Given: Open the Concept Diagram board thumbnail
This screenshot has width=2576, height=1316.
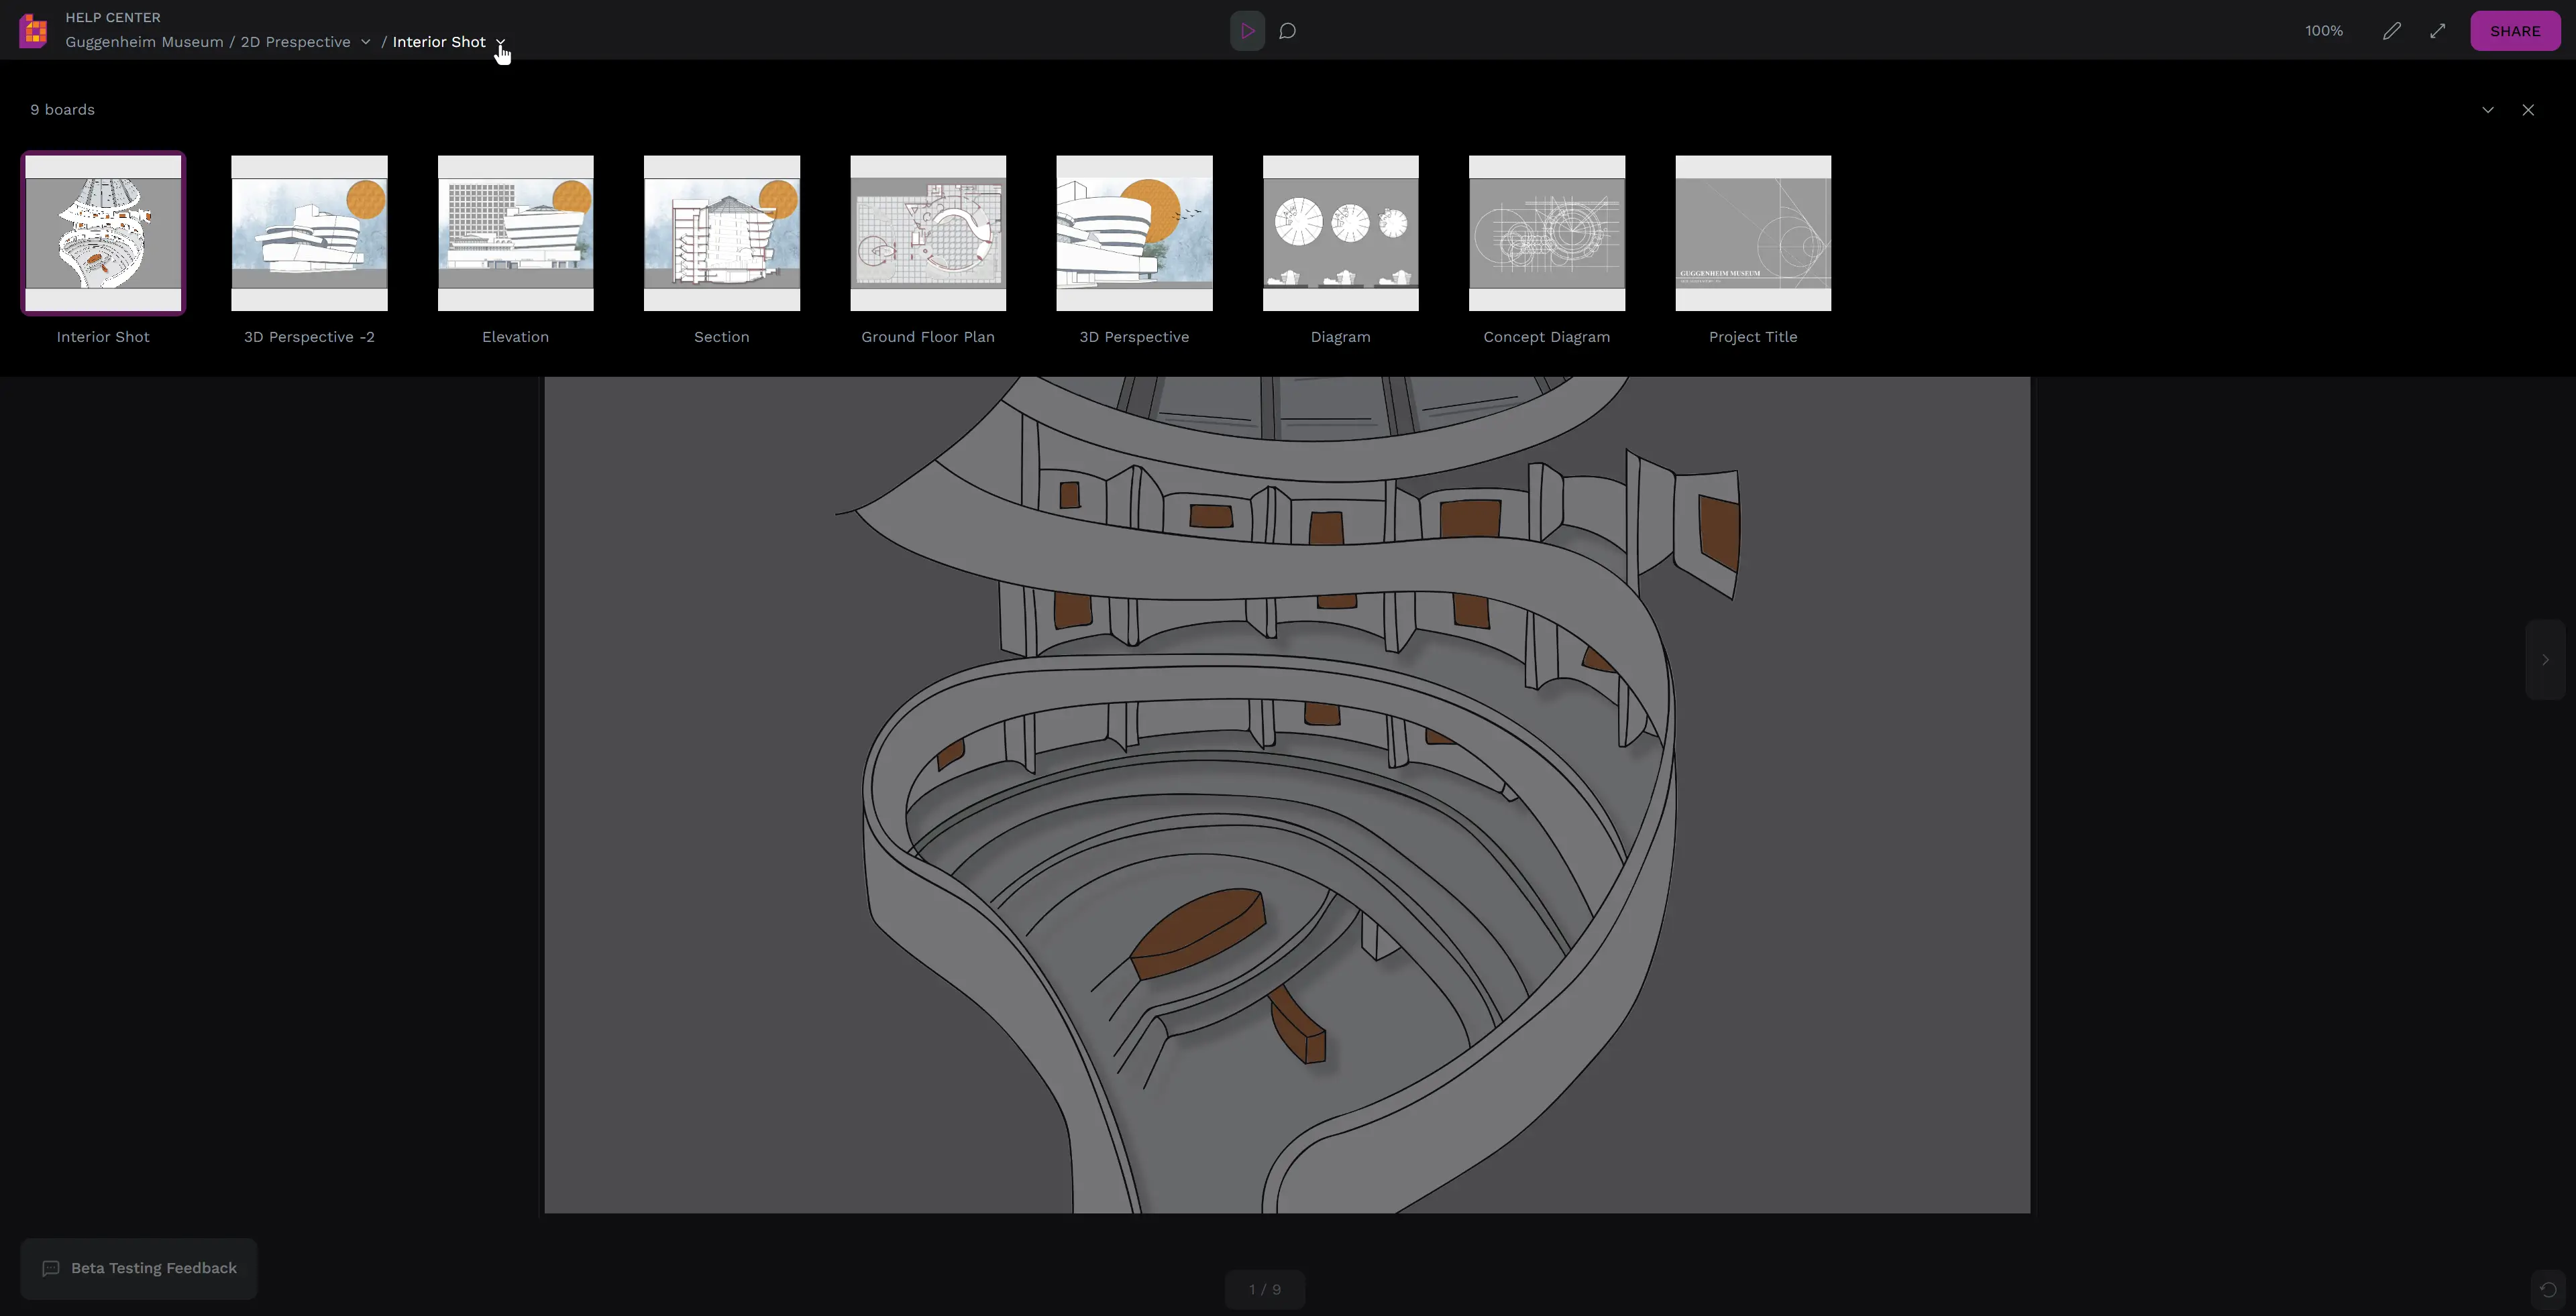Looking at the screenshot, I should [x=1546, y=233].
